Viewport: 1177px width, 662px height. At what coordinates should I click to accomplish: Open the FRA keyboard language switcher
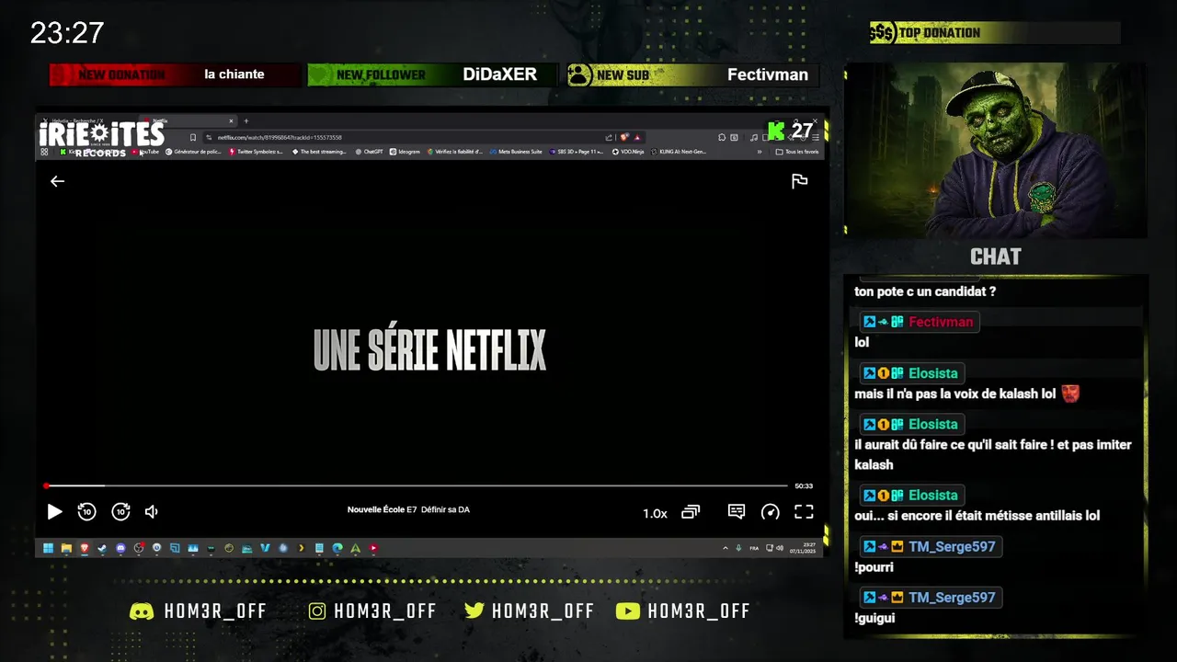click(754, 548)
